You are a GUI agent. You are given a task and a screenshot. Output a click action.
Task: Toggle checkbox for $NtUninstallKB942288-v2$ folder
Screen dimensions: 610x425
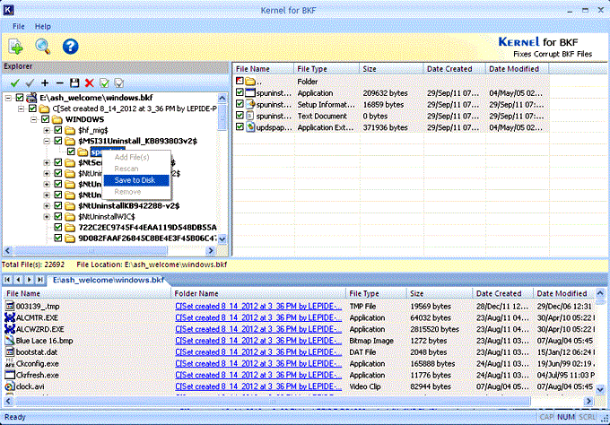pos(58,205)
